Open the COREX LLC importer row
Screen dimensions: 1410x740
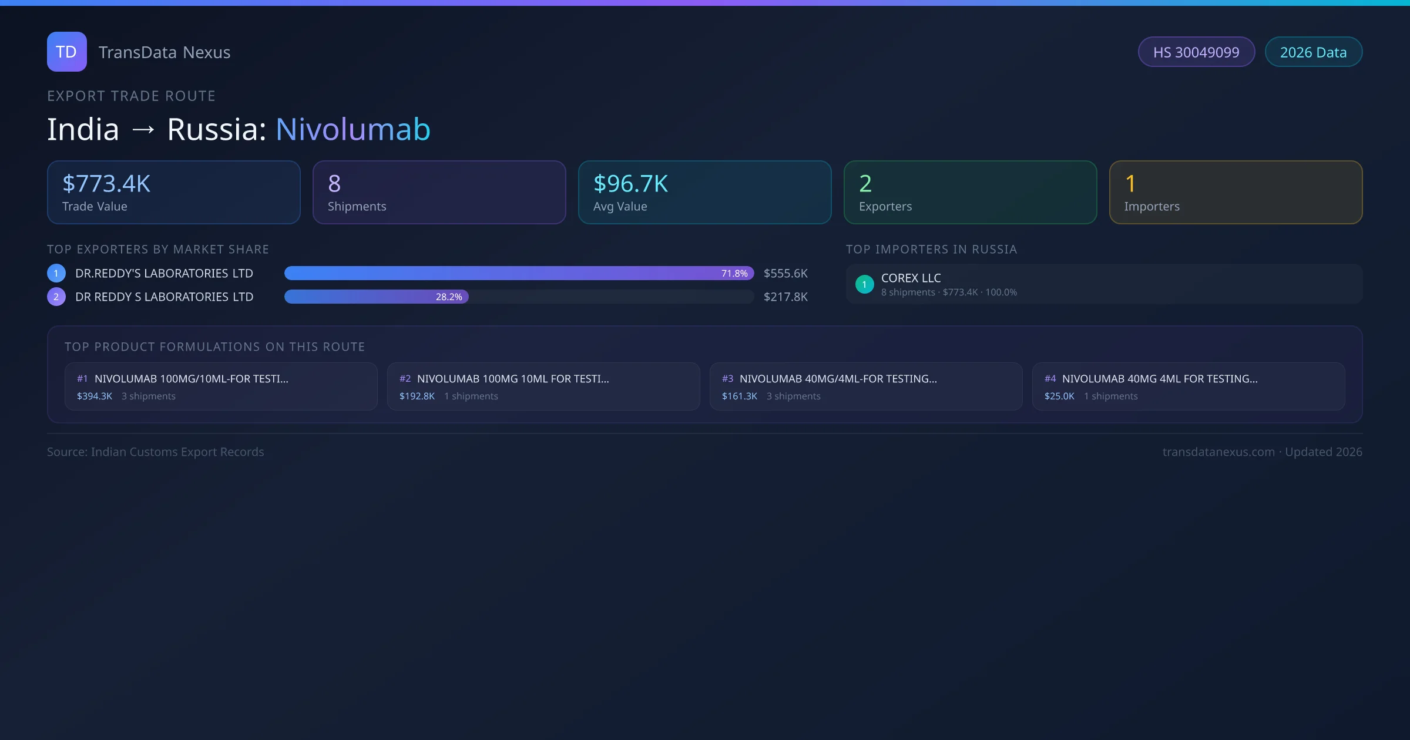coord(1104,284)
